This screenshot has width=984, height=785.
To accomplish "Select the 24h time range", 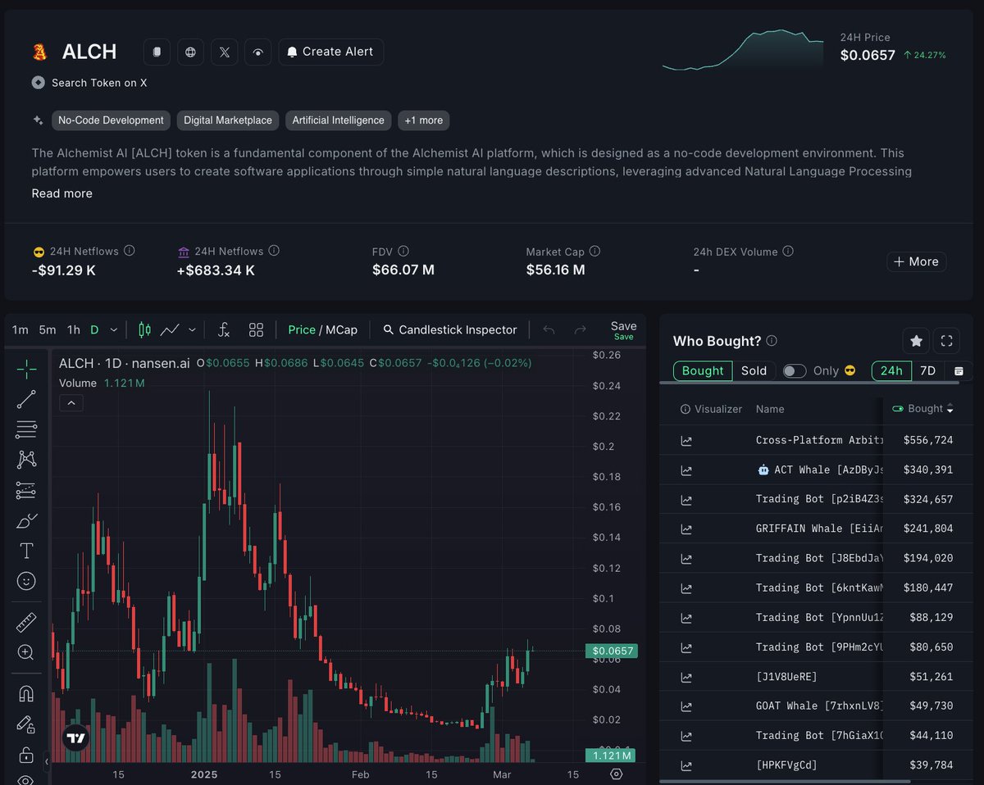I will pyautogui.click(x=891, y=371).
